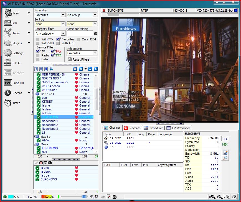Collapse the News group in channel list
The image size is (241, 202).
tap(35, 144)
